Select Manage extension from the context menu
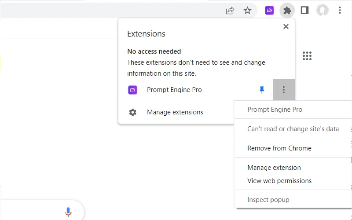Viewport: 352px width, 220px height. point(274,168)
